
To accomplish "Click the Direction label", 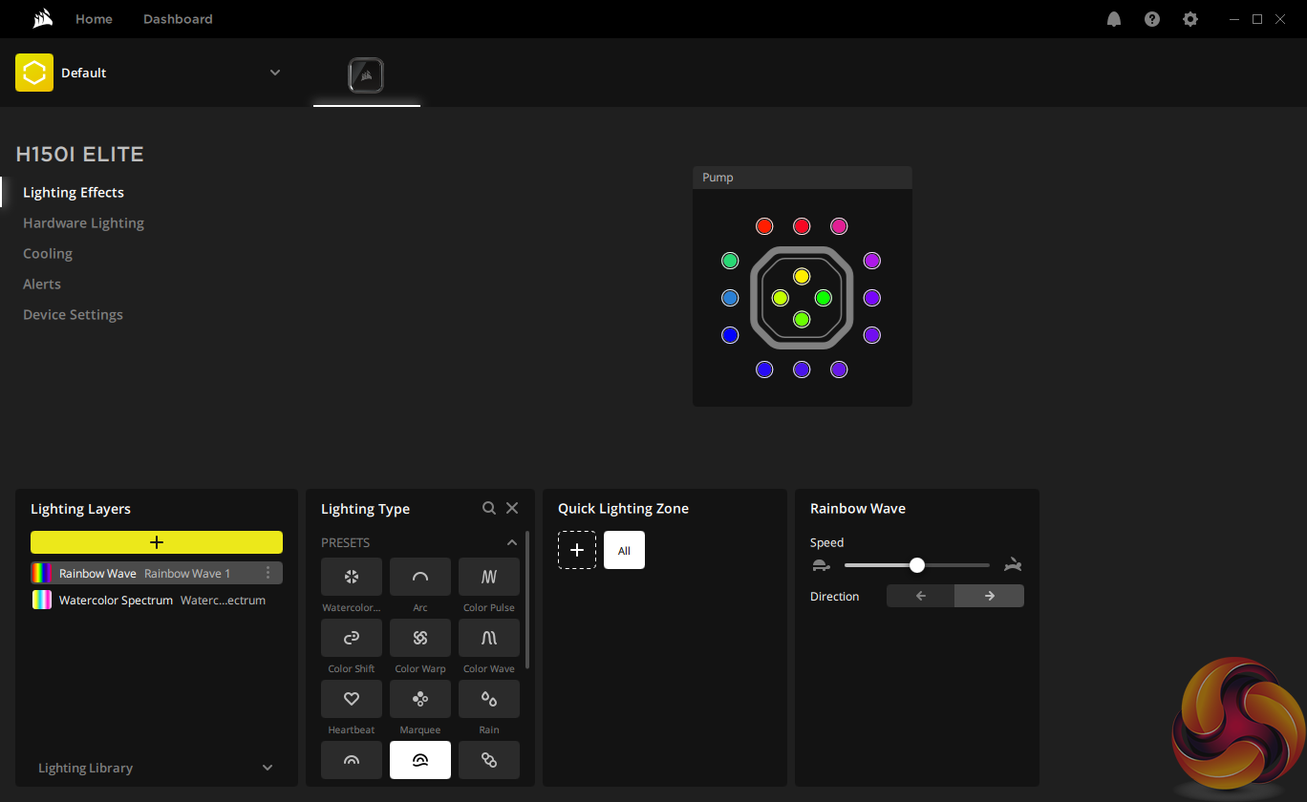I will coord(835,597).
